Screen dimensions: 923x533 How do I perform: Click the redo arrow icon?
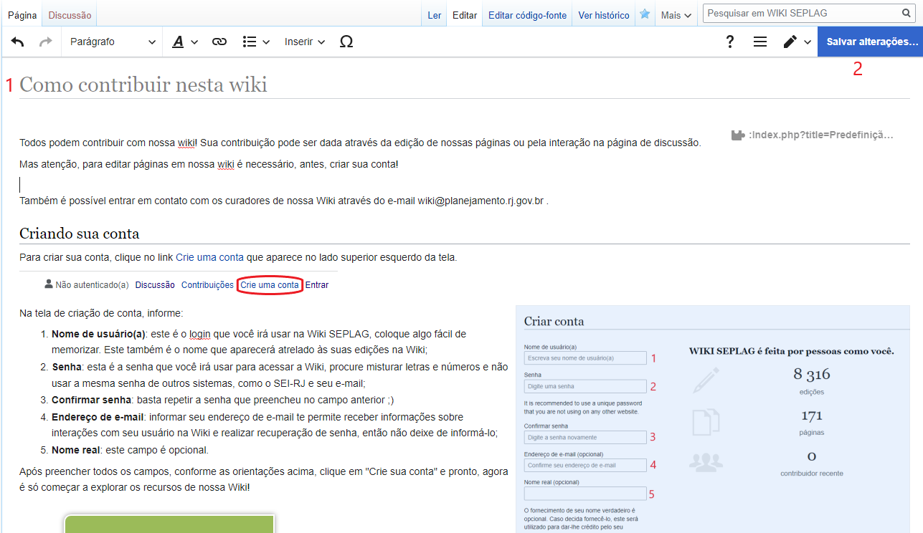pyautogui.click(x=46, y=42)
